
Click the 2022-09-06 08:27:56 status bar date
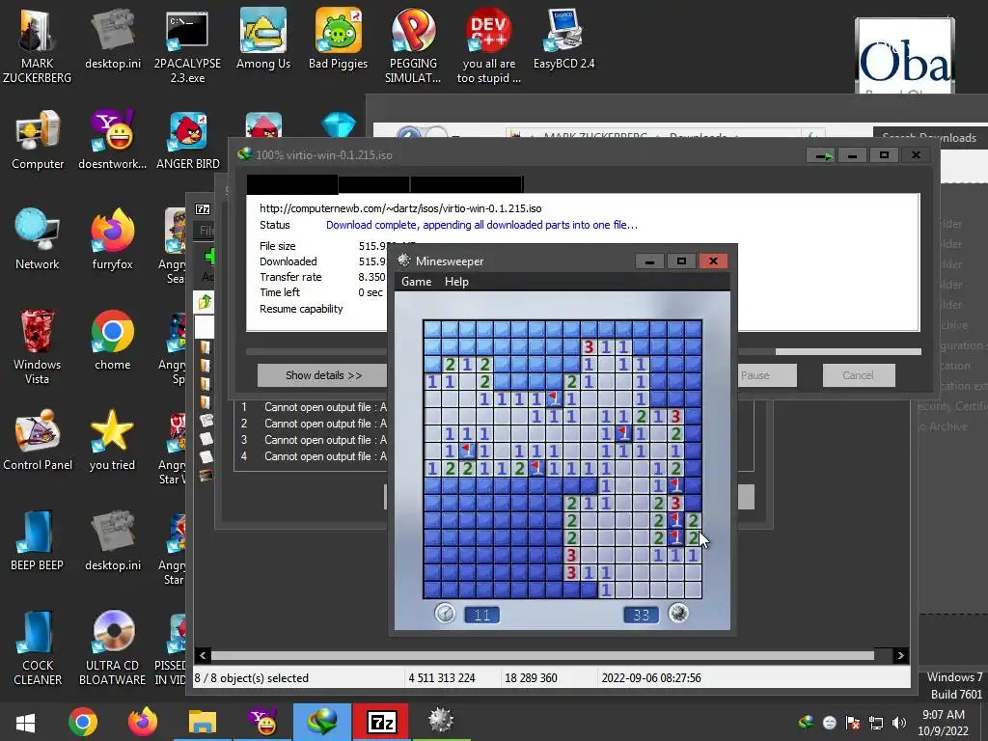click(651, 678)
